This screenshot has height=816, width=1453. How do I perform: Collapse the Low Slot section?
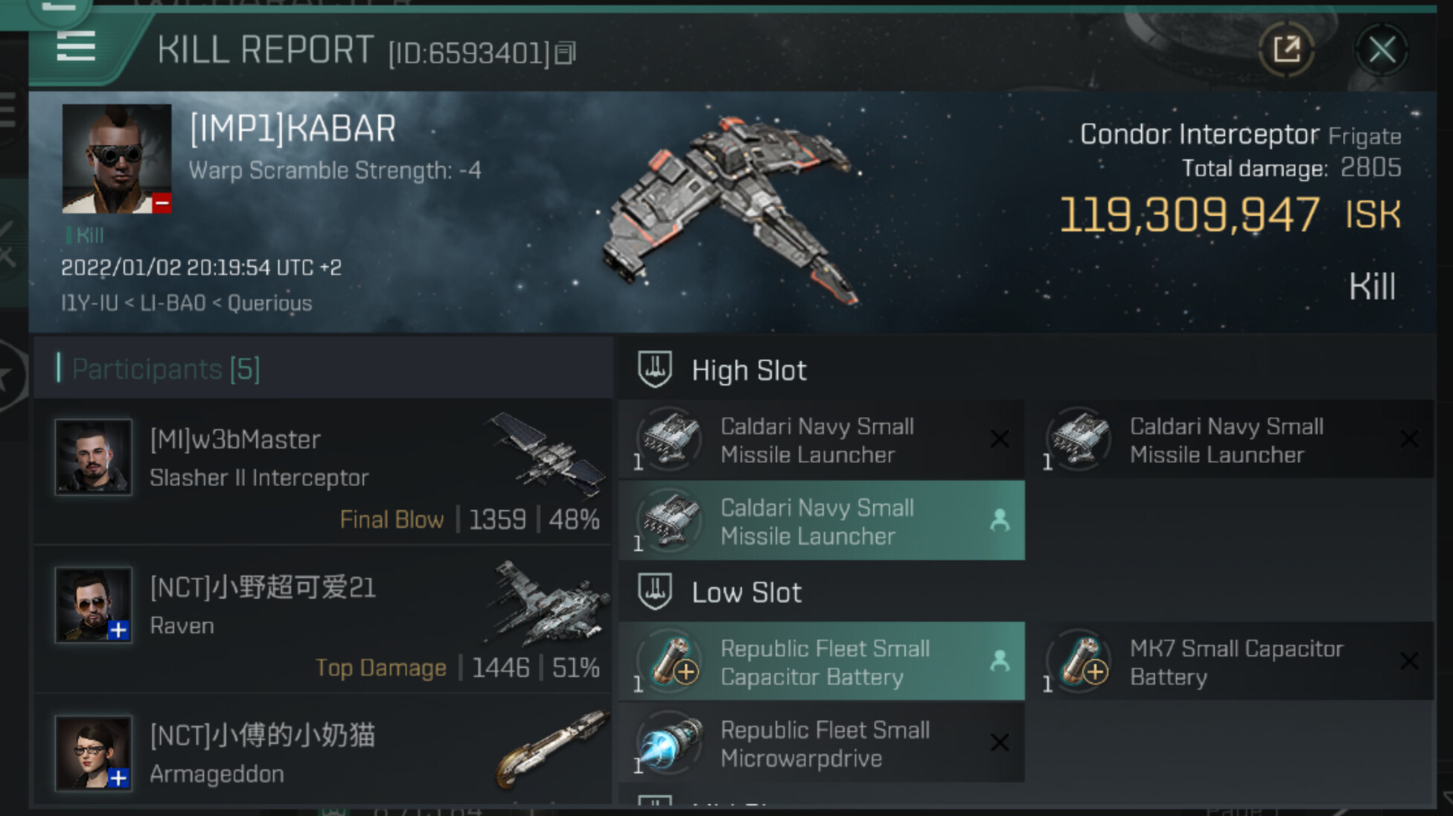[655, 592]
